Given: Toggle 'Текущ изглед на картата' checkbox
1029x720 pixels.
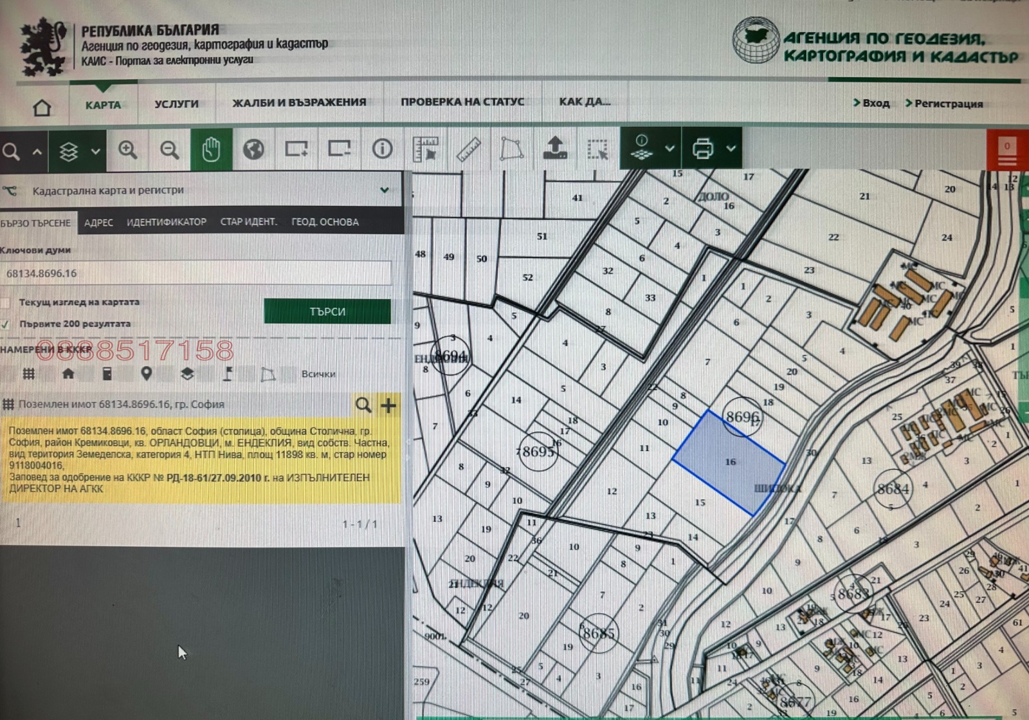Looking at the screenshot, I should pyautogui.click(x=6, y=302).
